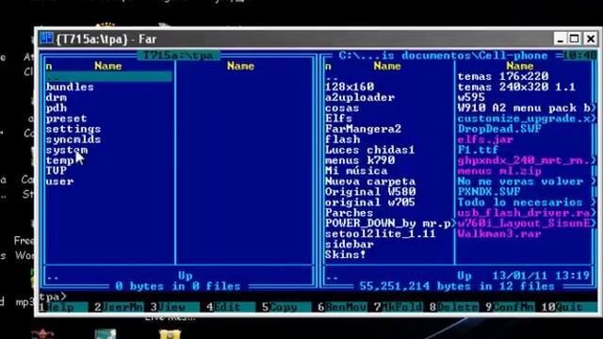Select the setool2lite_1.11 folder
Screen dimensions: 603x339
tap(381, 234)
